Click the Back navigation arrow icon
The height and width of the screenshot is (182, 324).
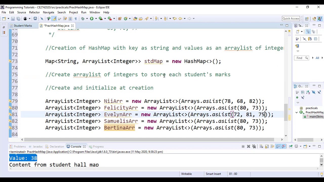point(180,18)
